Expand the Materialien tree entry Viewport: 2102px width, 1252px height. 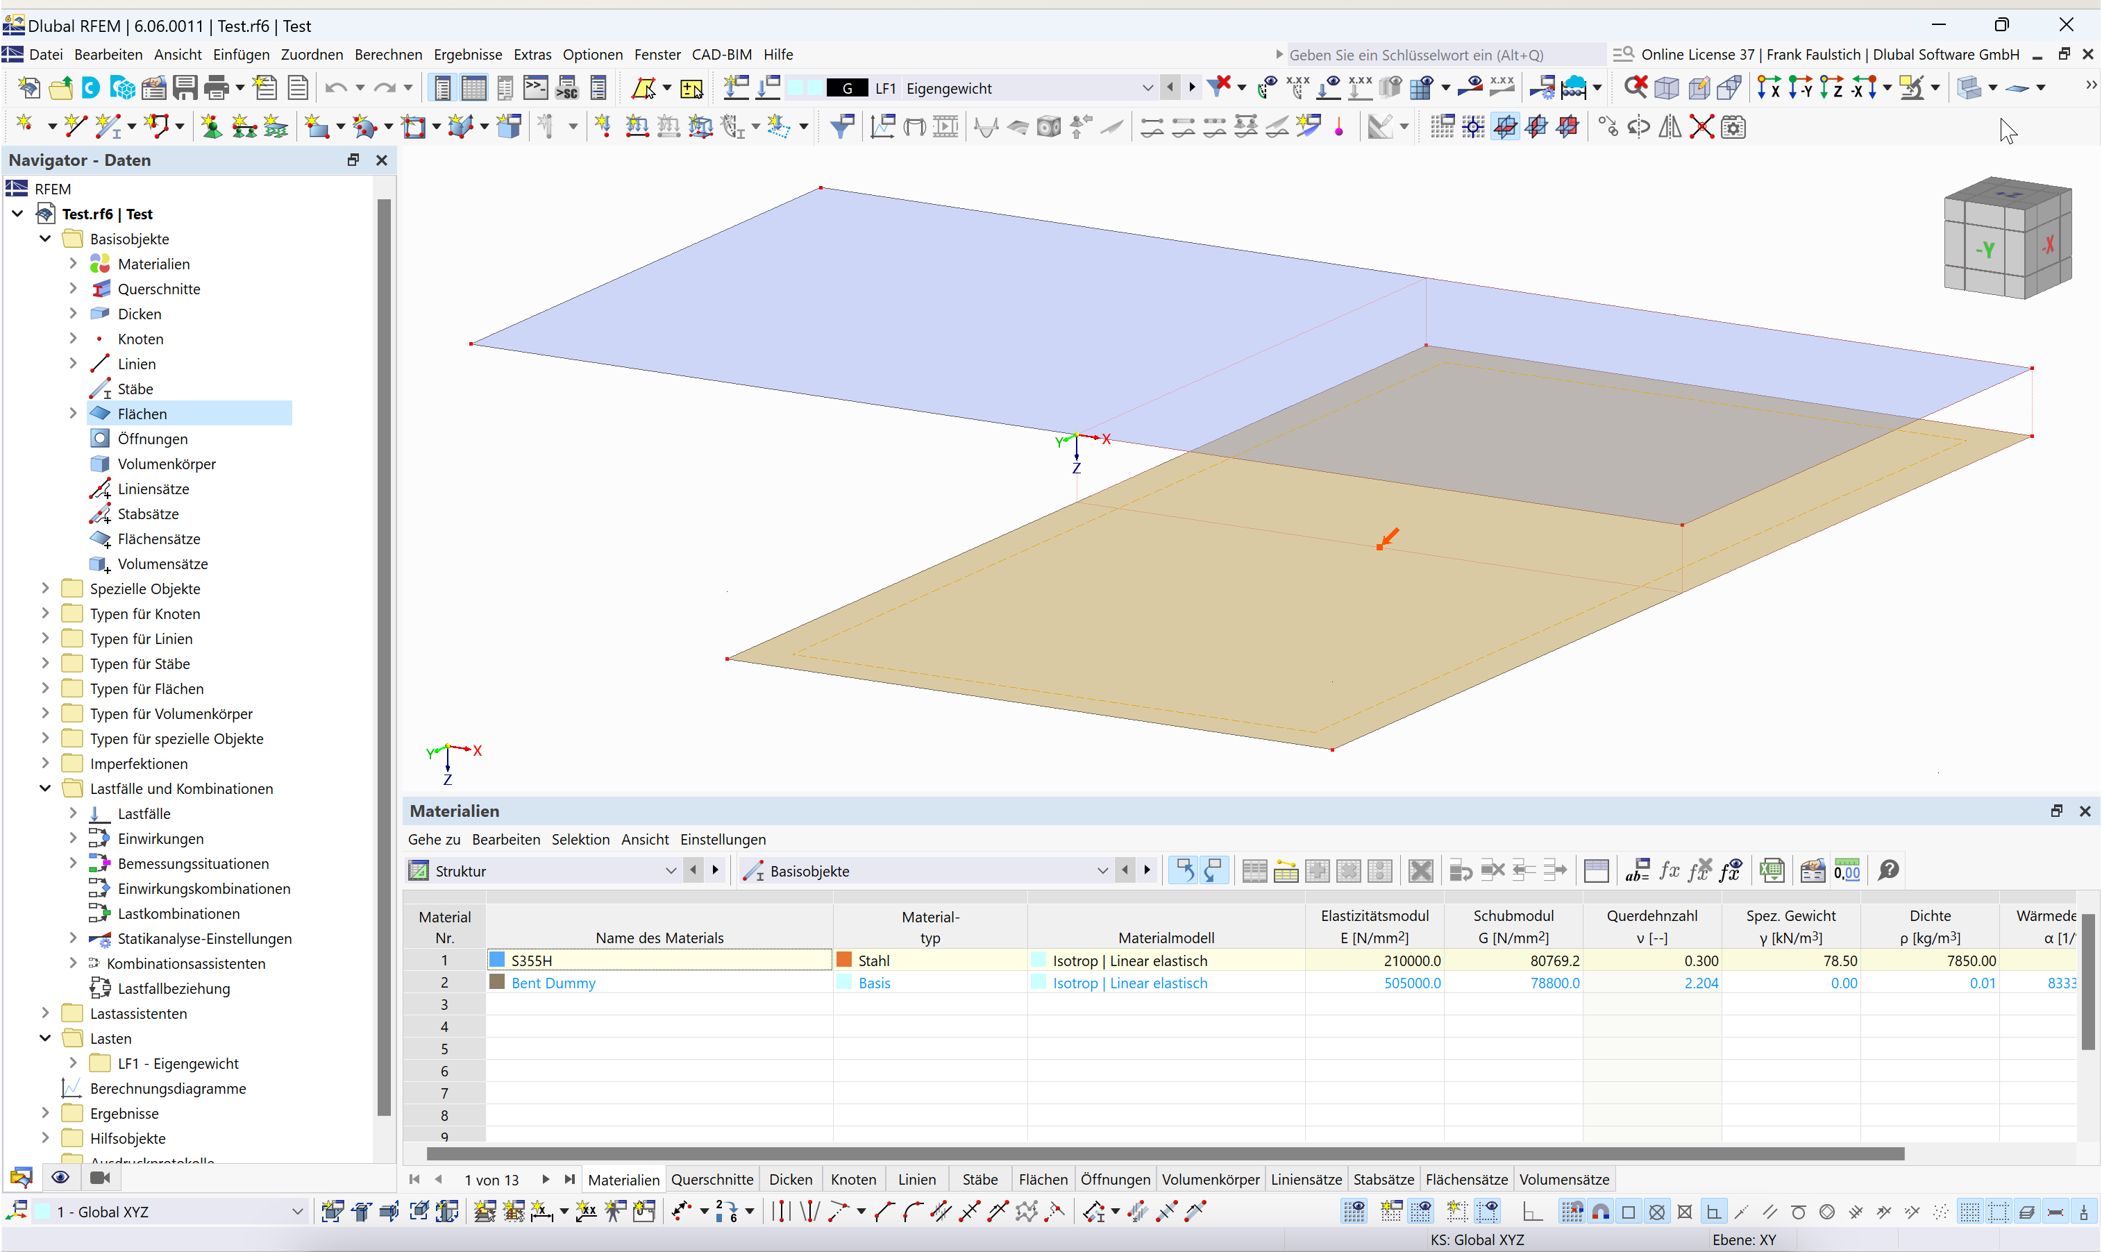coord(74,263)
